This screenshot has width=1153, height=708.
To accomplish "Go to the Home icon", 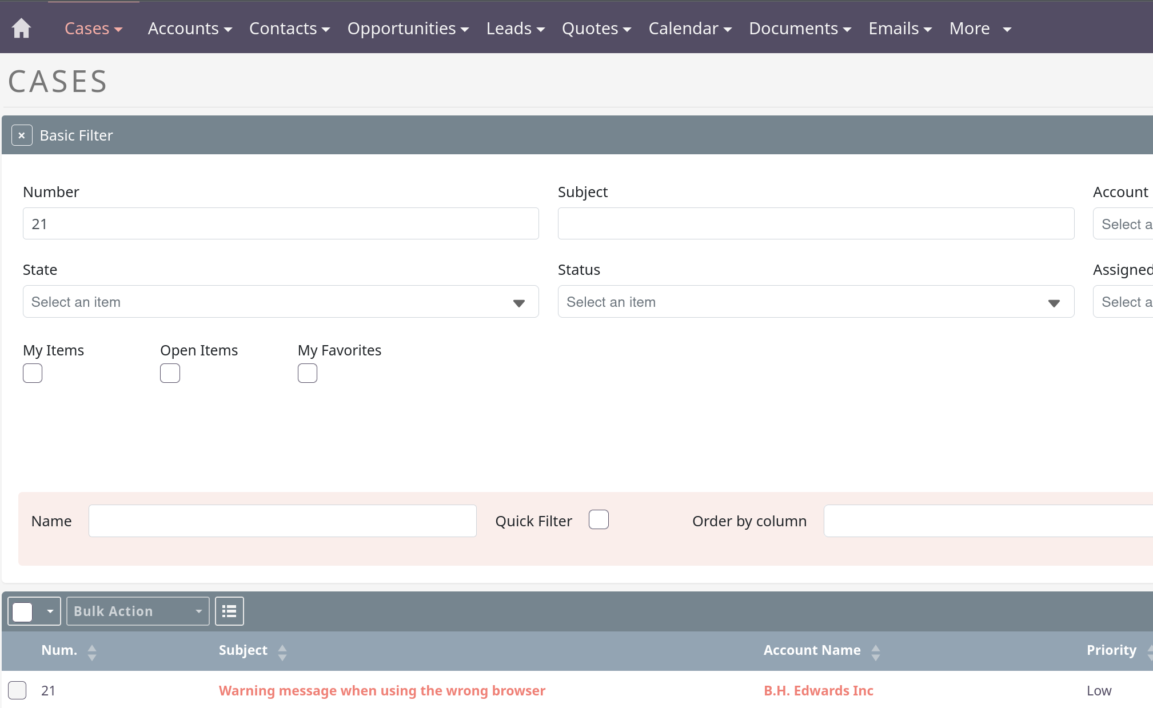I will click(21, 28).
